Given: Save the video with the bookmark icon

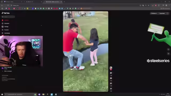Looking at the screenshot, I should (111, 83).
